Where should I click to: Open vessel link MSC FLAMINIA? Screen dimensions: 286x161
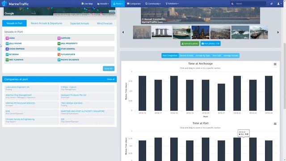pos(16,59)
